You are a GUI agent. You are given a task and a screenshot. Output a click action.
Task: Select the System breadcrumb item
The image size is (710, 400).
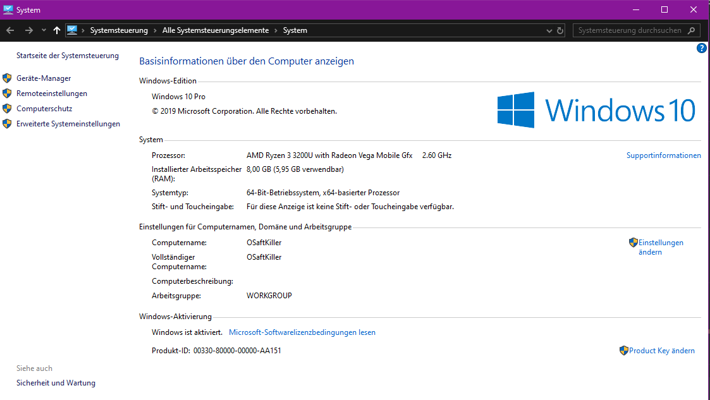click(x=295, y=30)
